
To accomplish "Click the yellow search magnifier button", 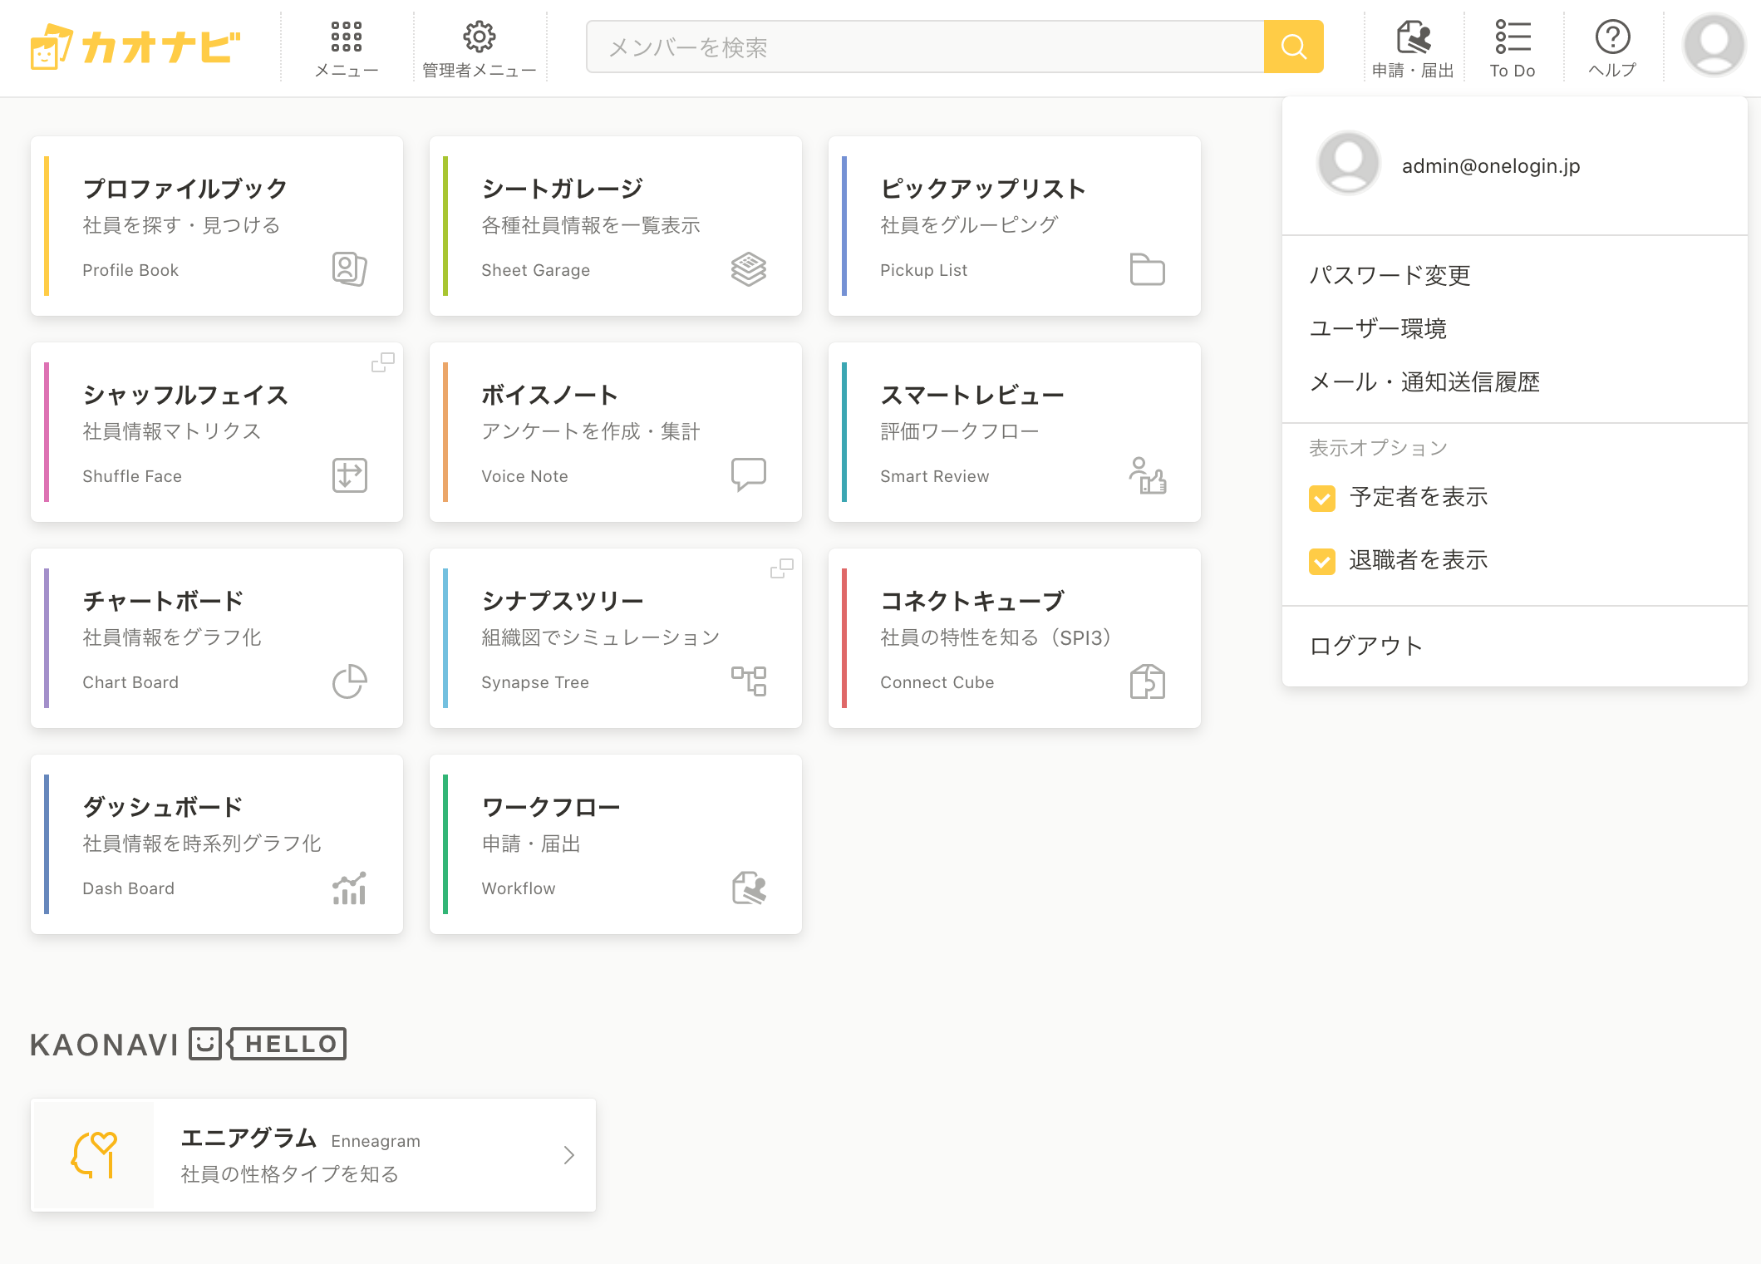I will click(1293, 47).
